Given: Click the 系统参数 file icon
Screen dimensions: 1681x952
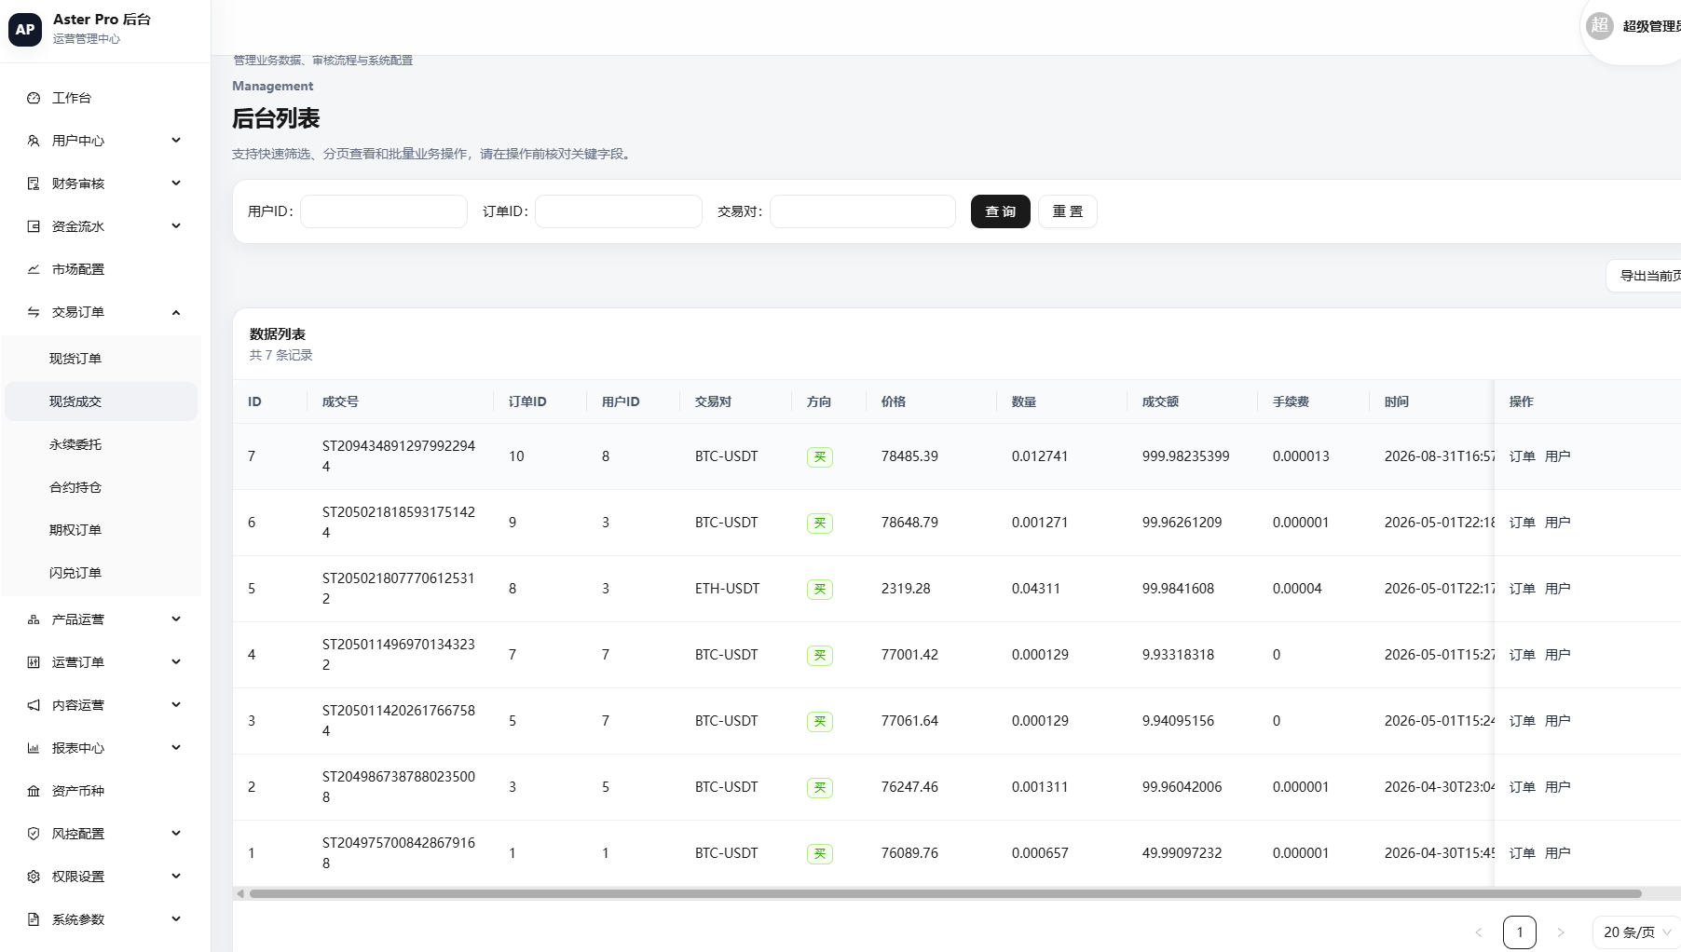Looking at the screenshot, I should point(34,919).
